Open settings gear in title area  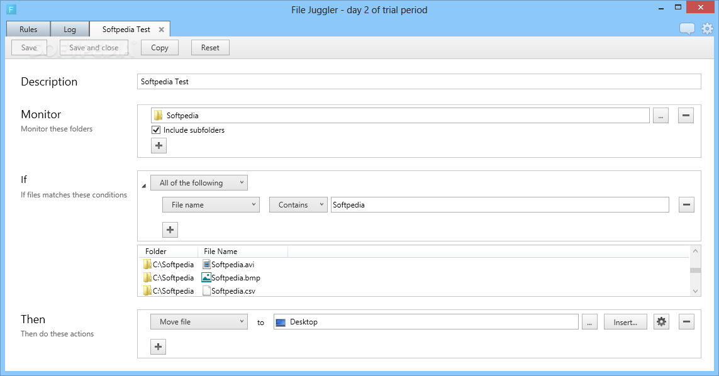708,28
